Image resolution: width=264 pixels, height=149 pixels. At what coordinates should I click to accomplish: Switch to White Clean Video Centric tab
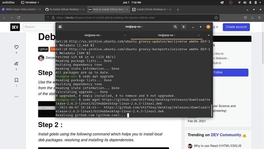21,10
